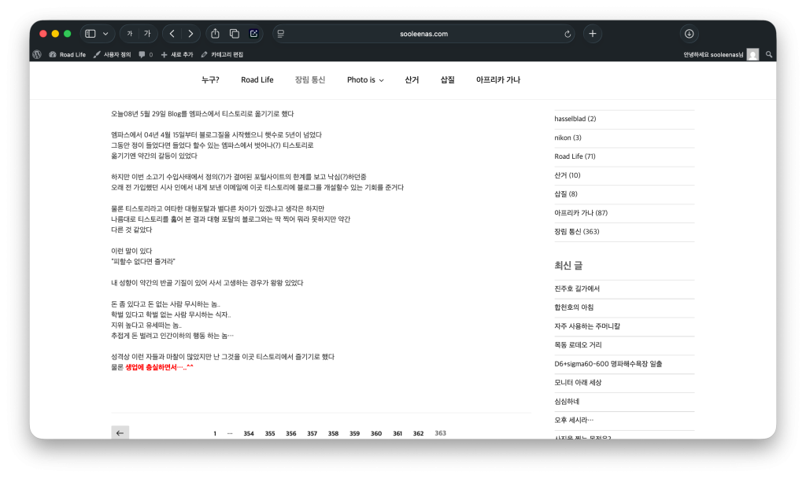Open the 카테고리 편집 link
The width and height of the screenshot is (806, 478).
pyautogui.click(x=222, y=54)
